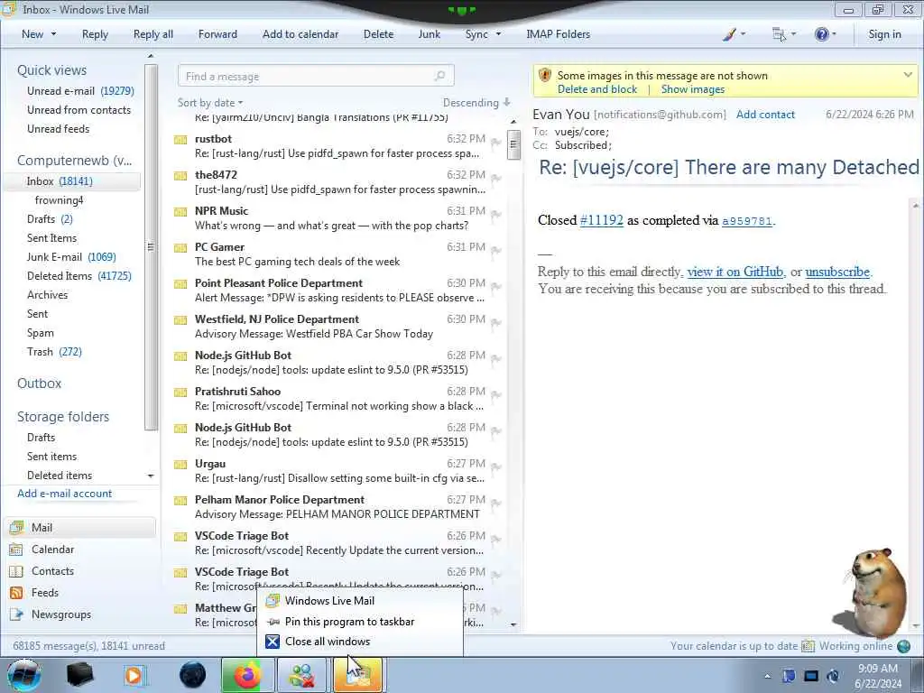The height and width of the screenshot is (693, 924).
Task: Open the Trash folder
Action: coord(54,351)
